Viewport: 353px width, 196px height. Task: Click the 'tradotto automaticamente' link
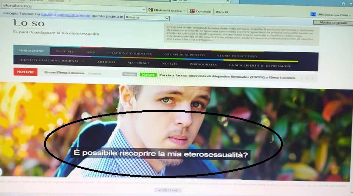[x=66, y=15]
